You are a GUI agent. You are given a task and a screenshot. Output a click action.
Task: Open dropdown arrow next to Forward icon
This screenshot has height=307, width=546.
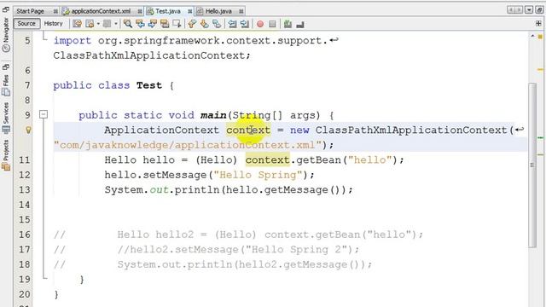pyautogui.click(x=116, y=24)
